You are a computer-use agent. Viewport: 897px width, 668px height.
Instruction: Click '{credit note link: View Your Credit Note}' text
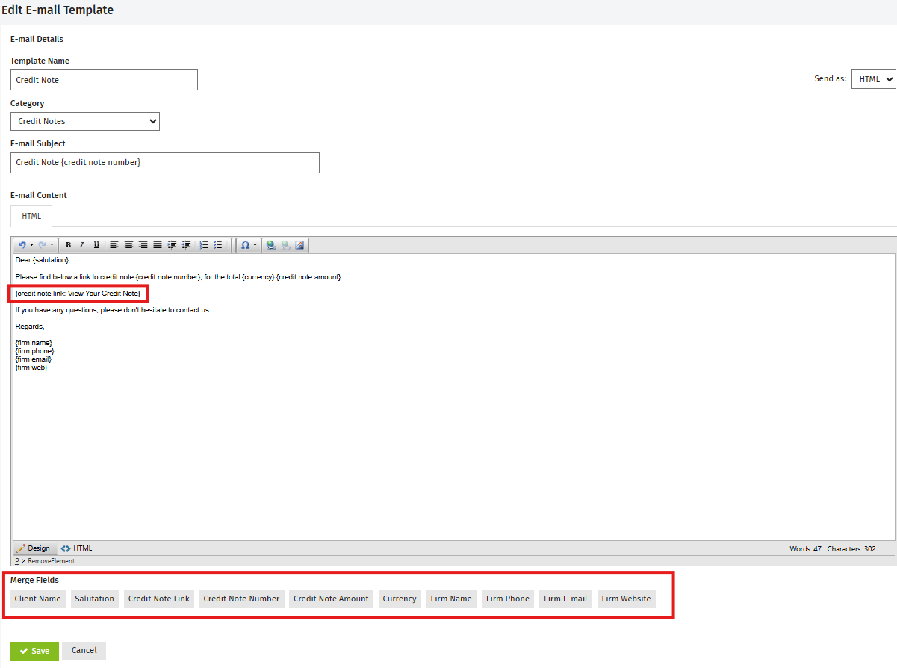click(78, 294)
